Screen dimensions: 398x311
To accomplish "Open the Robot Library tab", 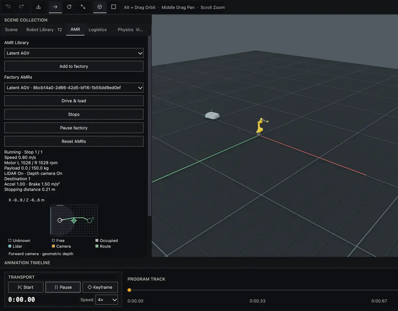I will coord(44,29).
